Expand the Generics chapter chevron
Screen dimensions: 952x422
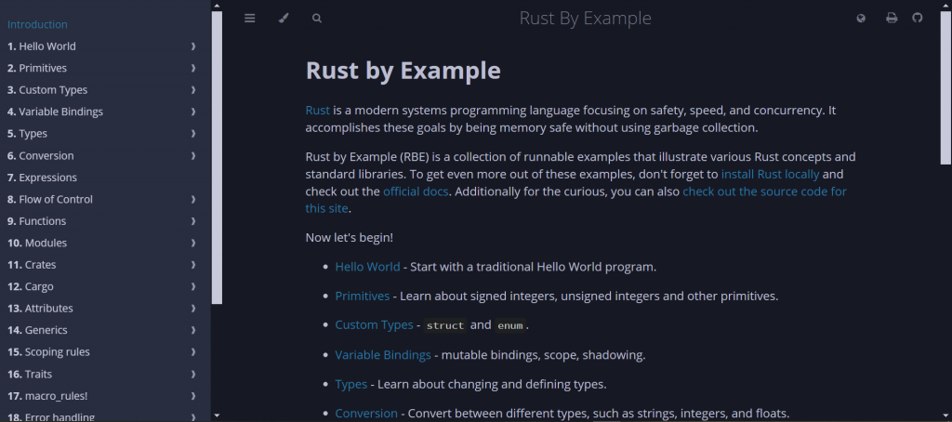(193, 330)
